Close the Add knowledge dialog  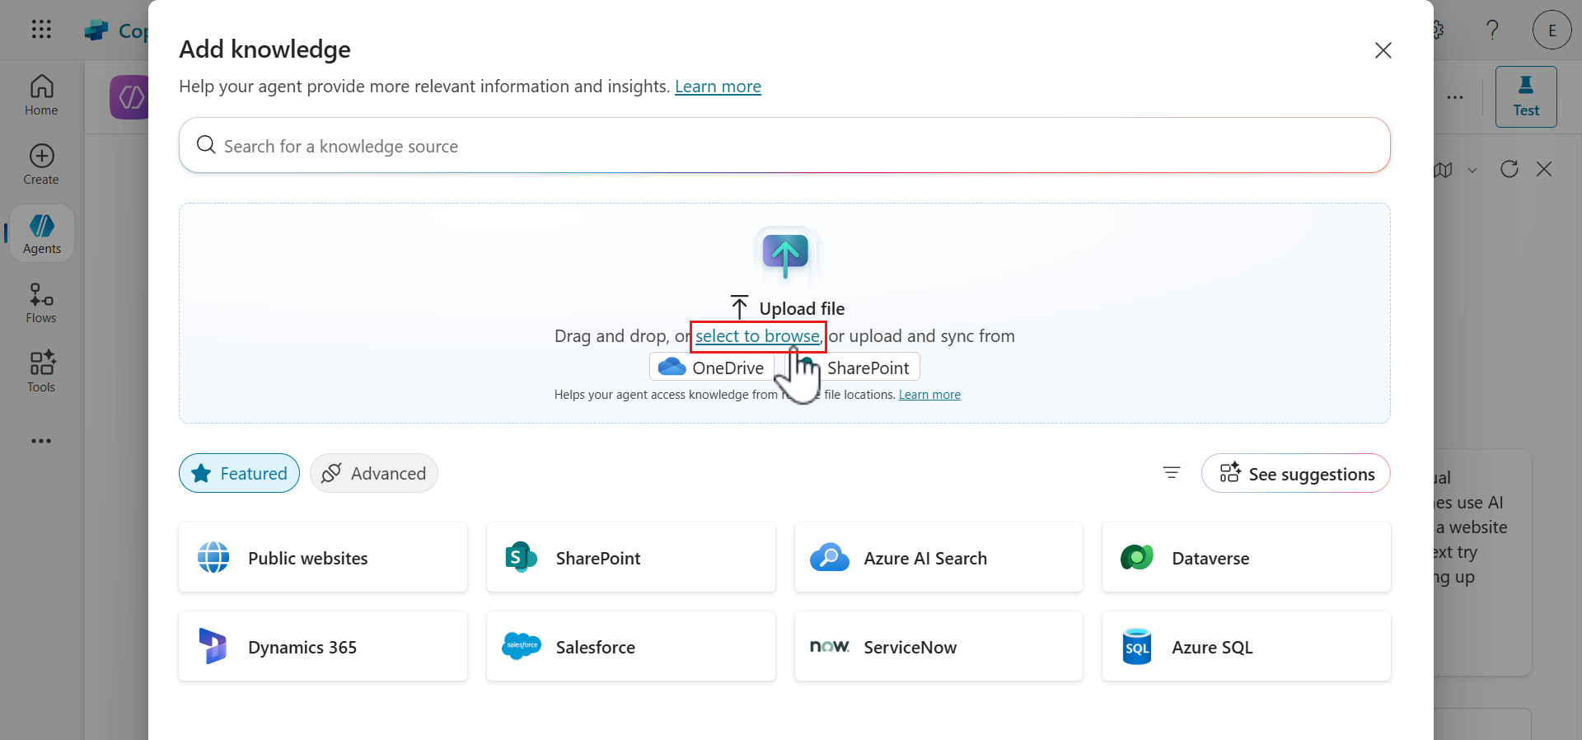(1383, 50)
